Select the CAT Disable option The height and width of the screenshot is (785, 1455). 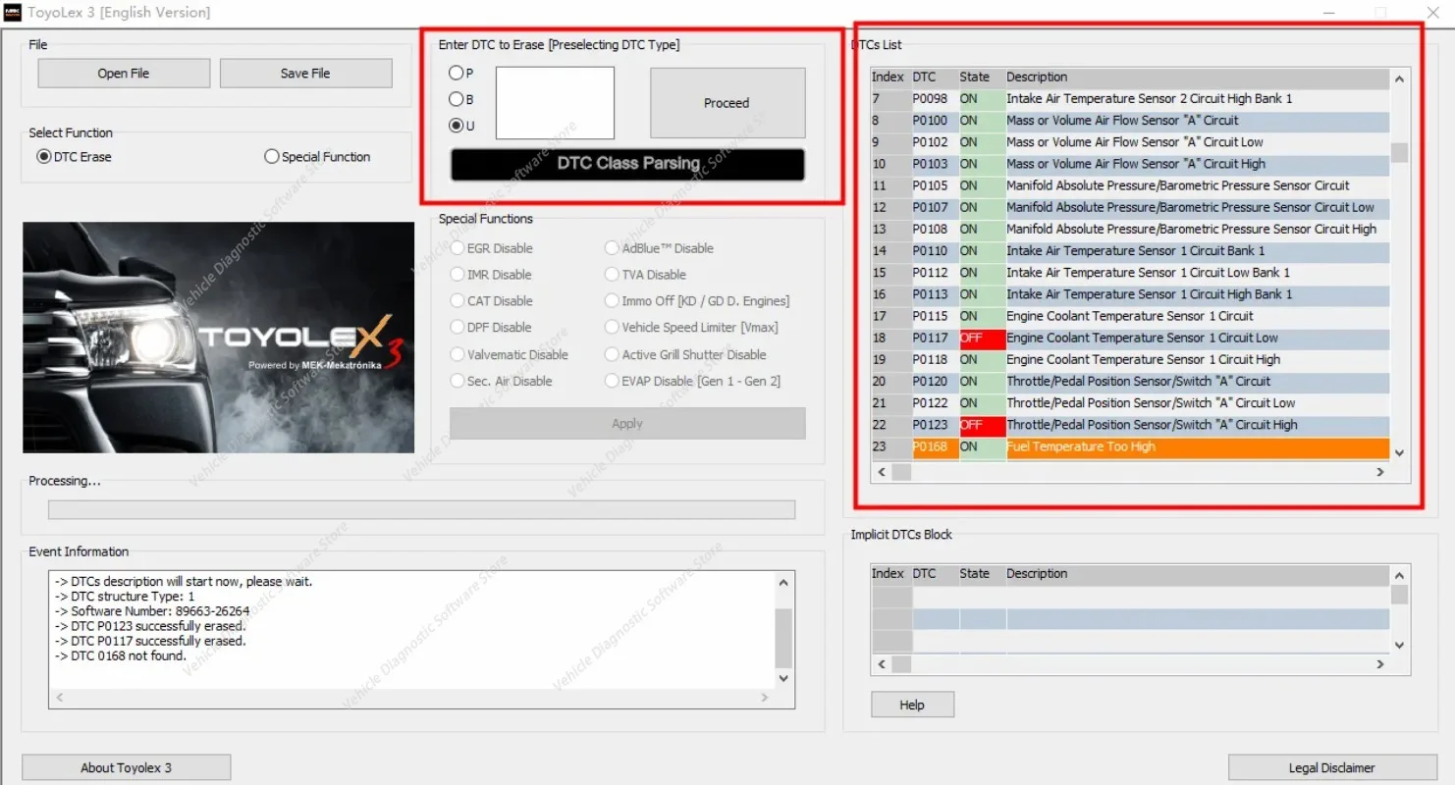tap(492, 301)
